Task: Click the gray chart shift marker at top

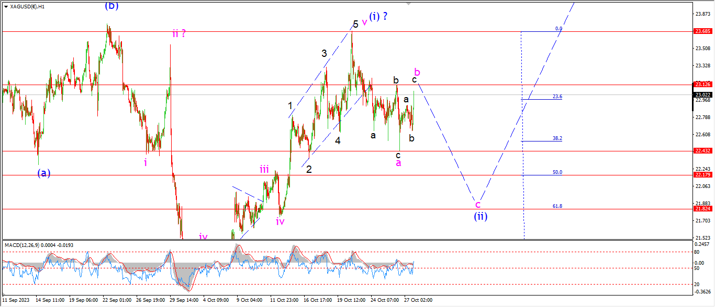Action: (x=410, y=4)
